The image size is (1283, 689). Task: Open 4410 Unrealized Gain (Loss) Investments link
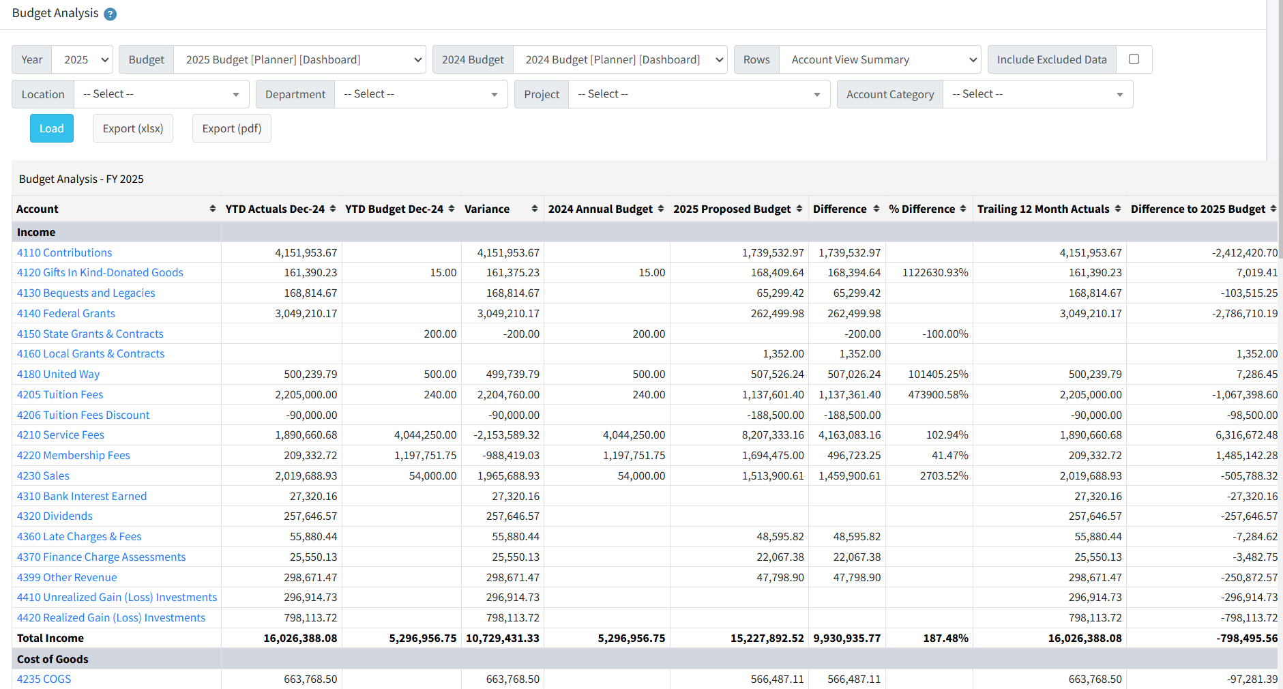coord(117,597)
